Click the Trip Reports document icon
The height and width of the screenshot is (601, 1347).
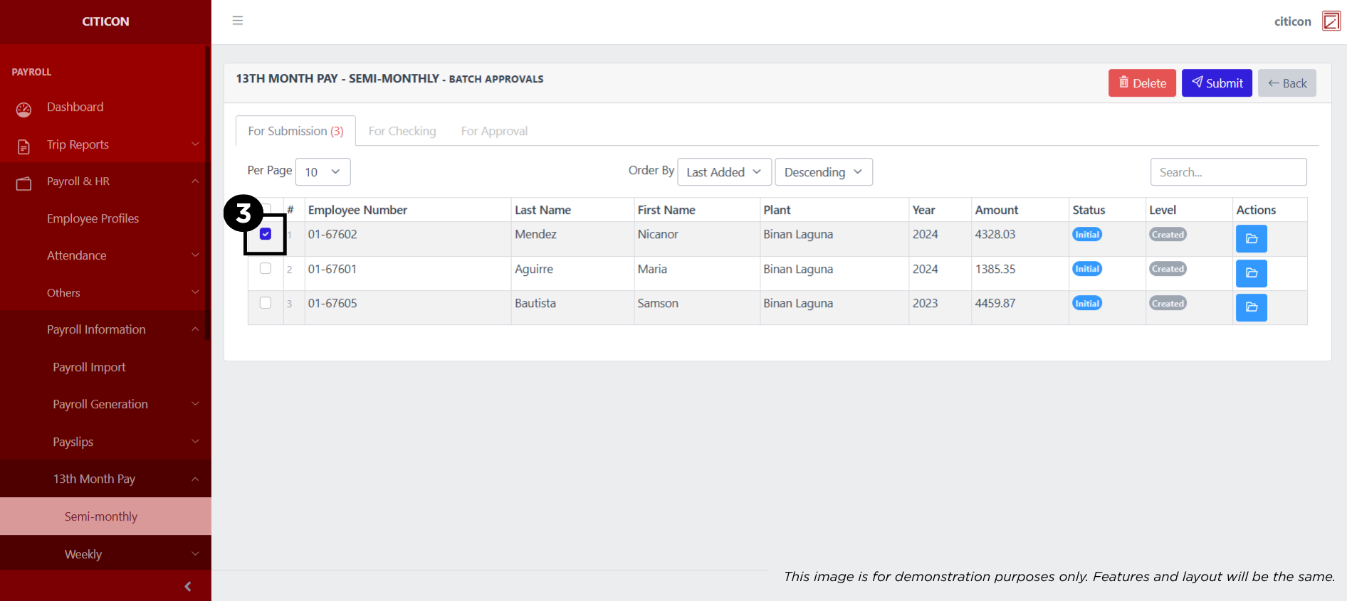(24, 147)
